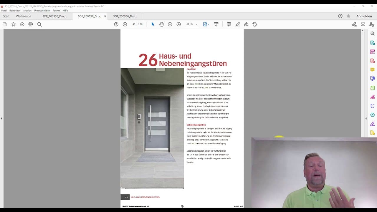Screen dimensions: 377x212
Task: Open the teal Compress PDF tool
Action: [373, 115]
